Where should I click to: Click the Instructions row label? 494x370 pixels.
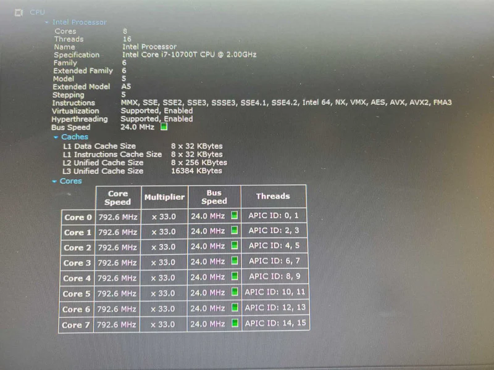point(73,103)
